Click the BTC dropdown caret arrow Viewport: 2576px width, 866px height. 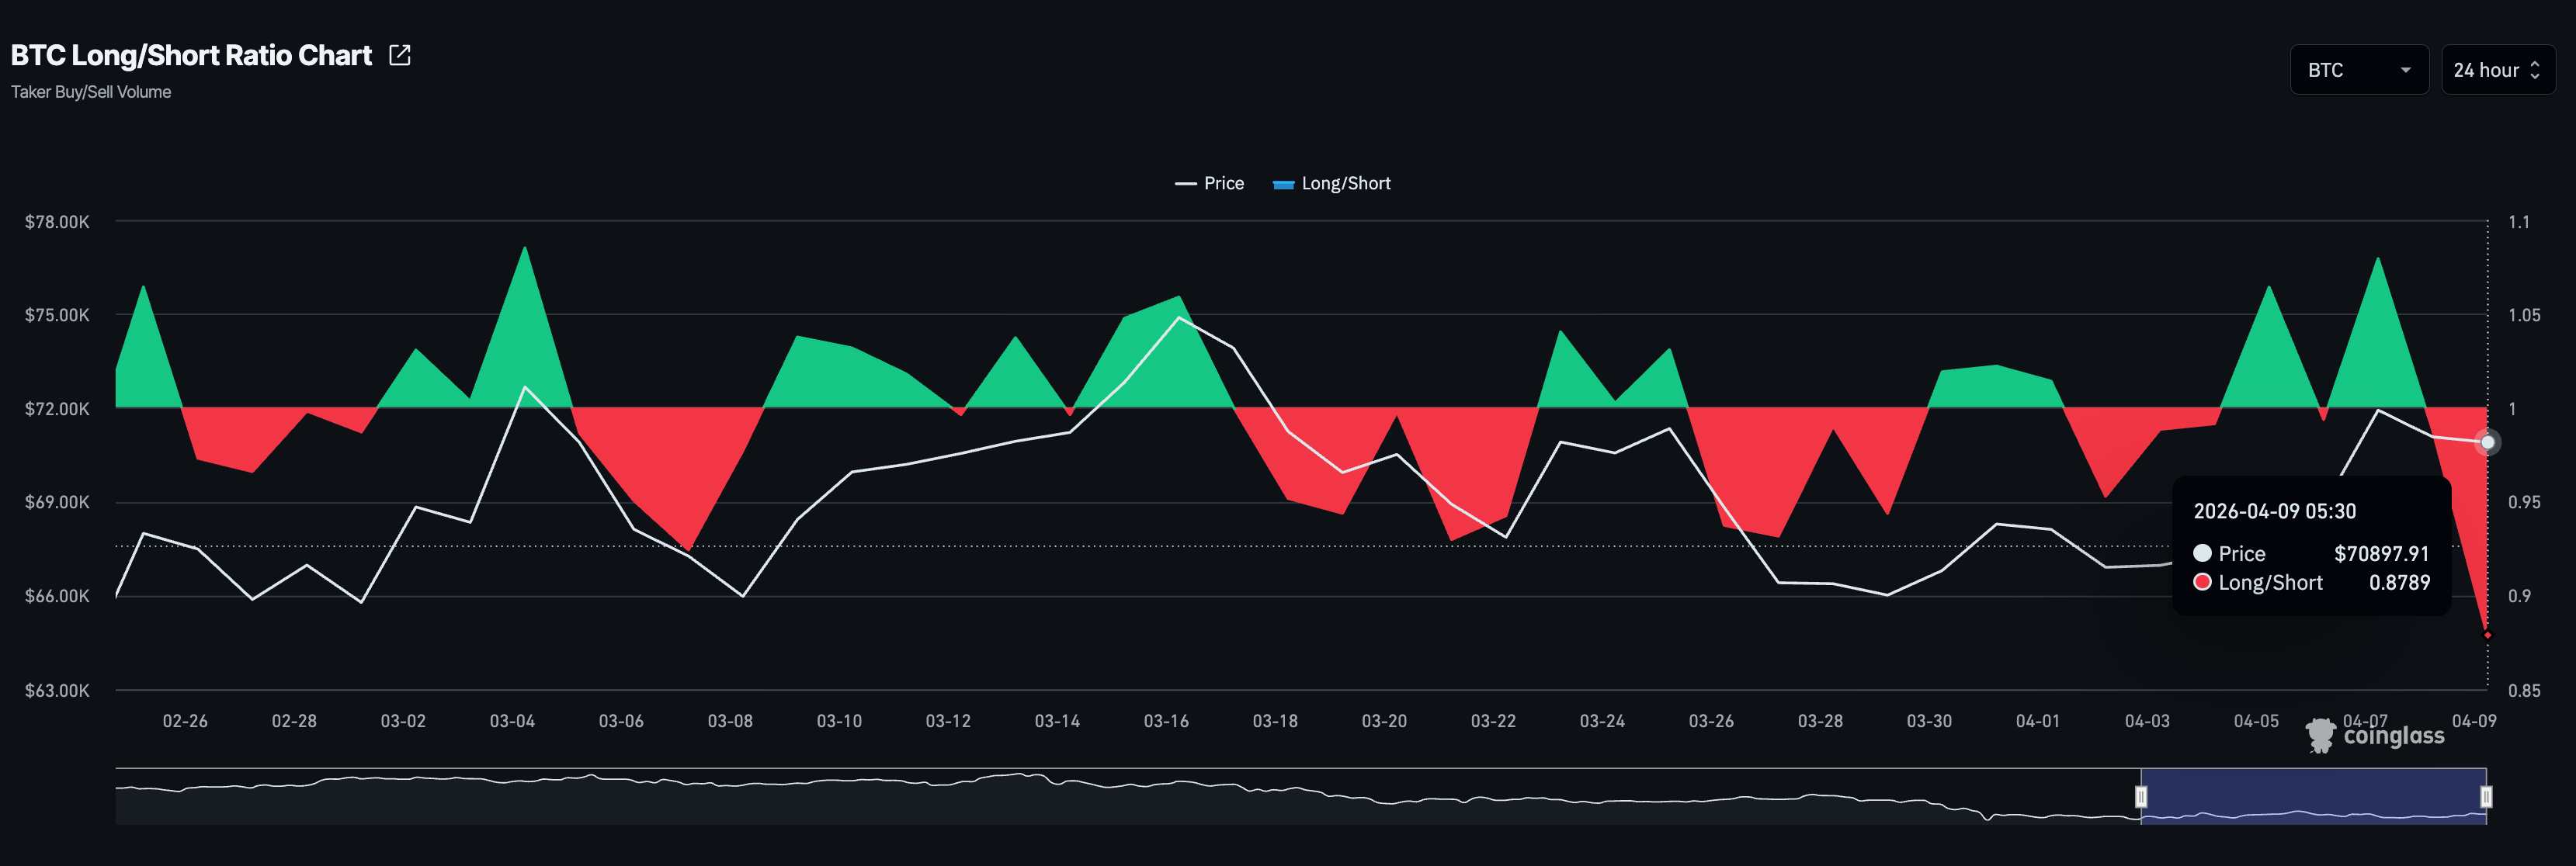click(x=2405, y=70)
